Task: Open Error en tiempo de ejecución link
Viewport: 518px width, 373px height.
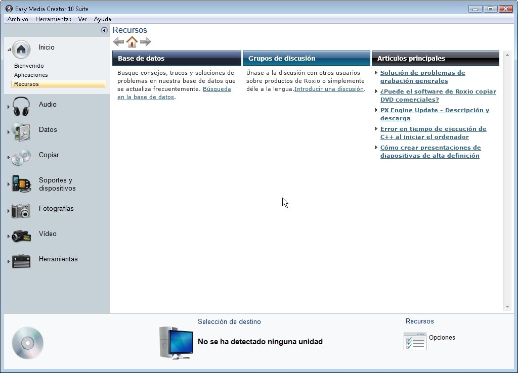Action: (433, 133)
